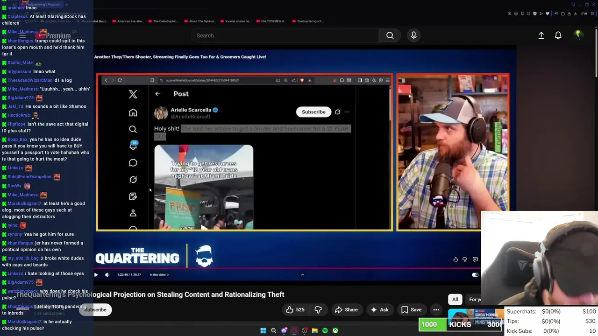
Task: Open Windows Start menu
Action: (x=263, y=331)
